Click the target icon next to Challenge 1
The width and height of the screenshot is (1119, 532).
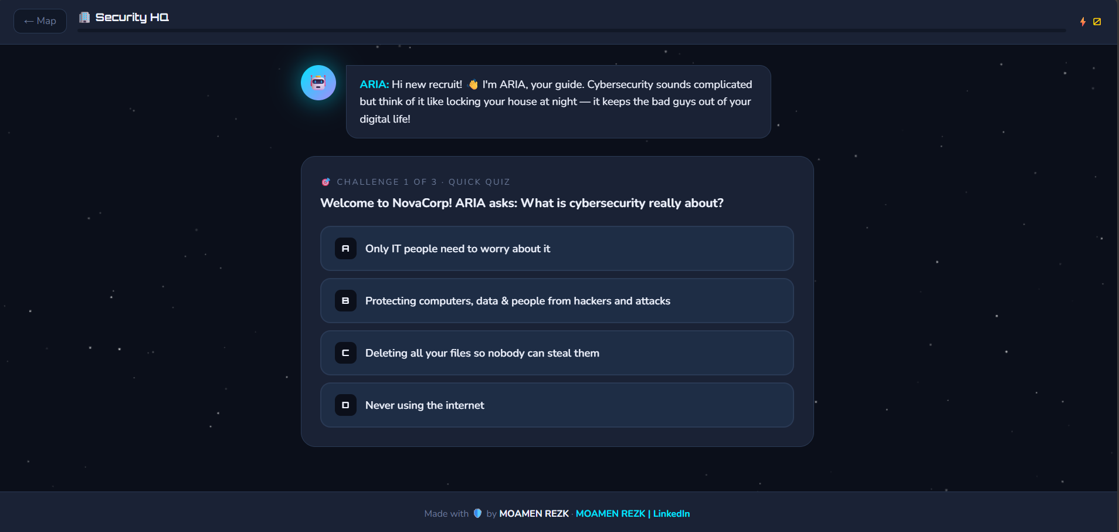[326, 182]
